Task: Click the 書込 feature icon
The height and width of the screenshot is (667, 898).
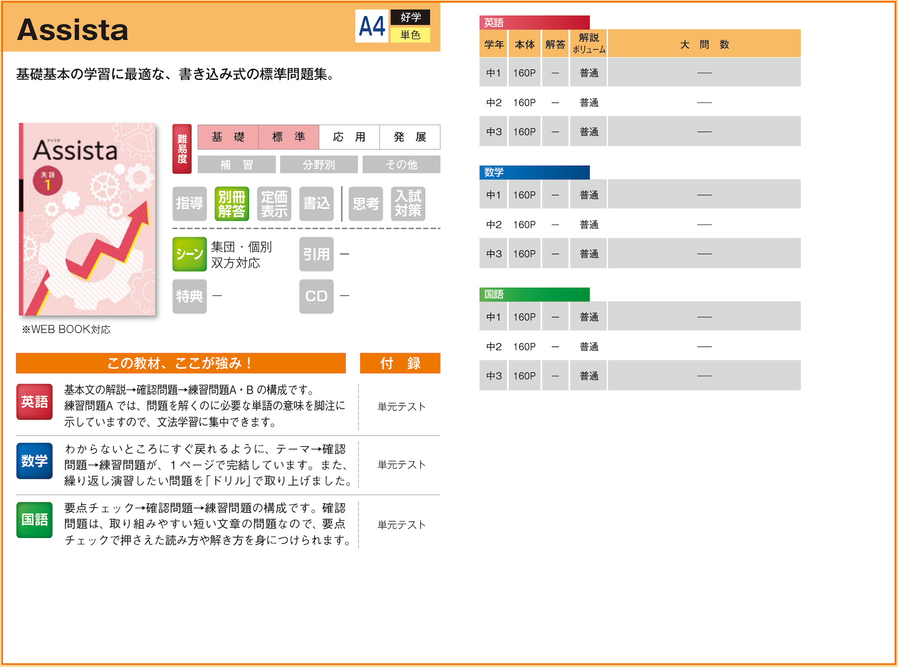Action: coord(316,204)
